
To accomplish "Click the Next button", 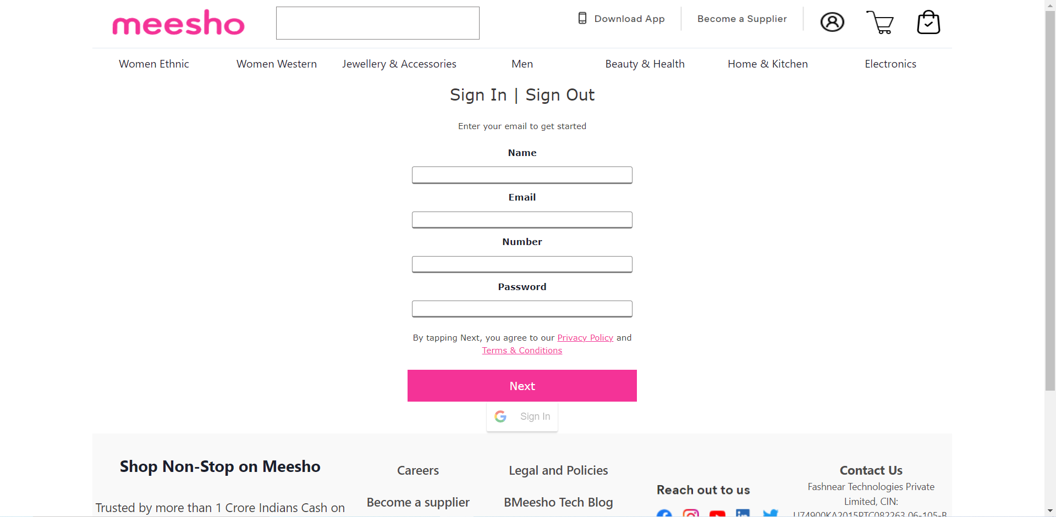I will click(521, 386).
